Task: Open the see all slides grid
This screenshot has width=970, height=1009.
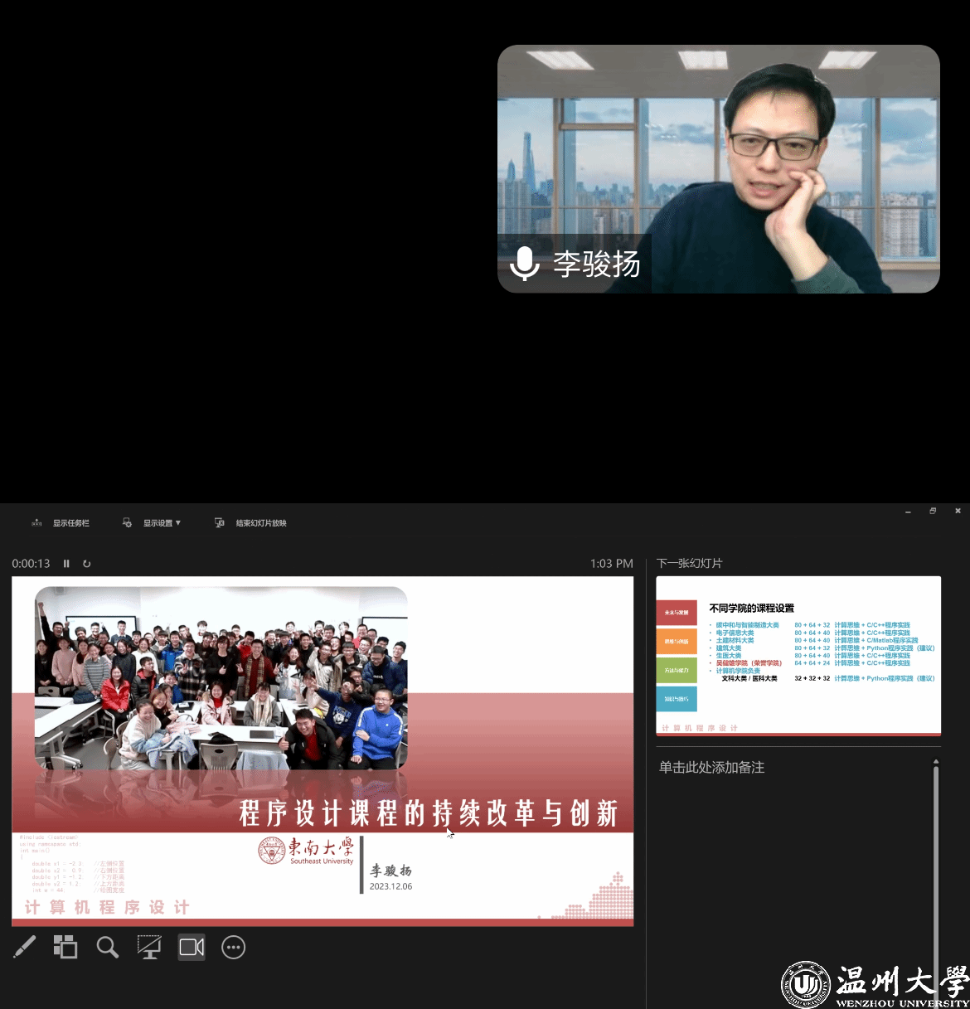Action: [x=65, y=947]
